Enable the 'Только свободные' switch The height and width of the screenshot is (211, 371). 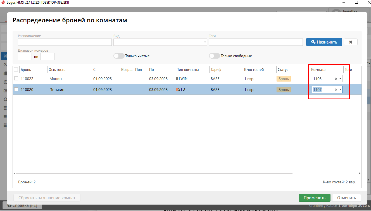click(x=214, y=56)
